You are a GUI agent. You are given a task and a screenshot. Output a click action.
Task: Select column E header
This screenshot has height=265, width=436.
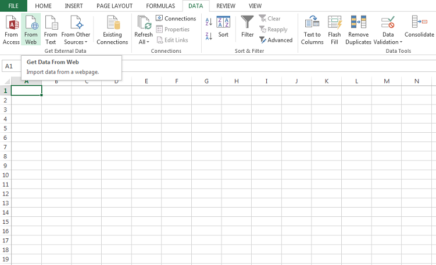pos(146,81)
